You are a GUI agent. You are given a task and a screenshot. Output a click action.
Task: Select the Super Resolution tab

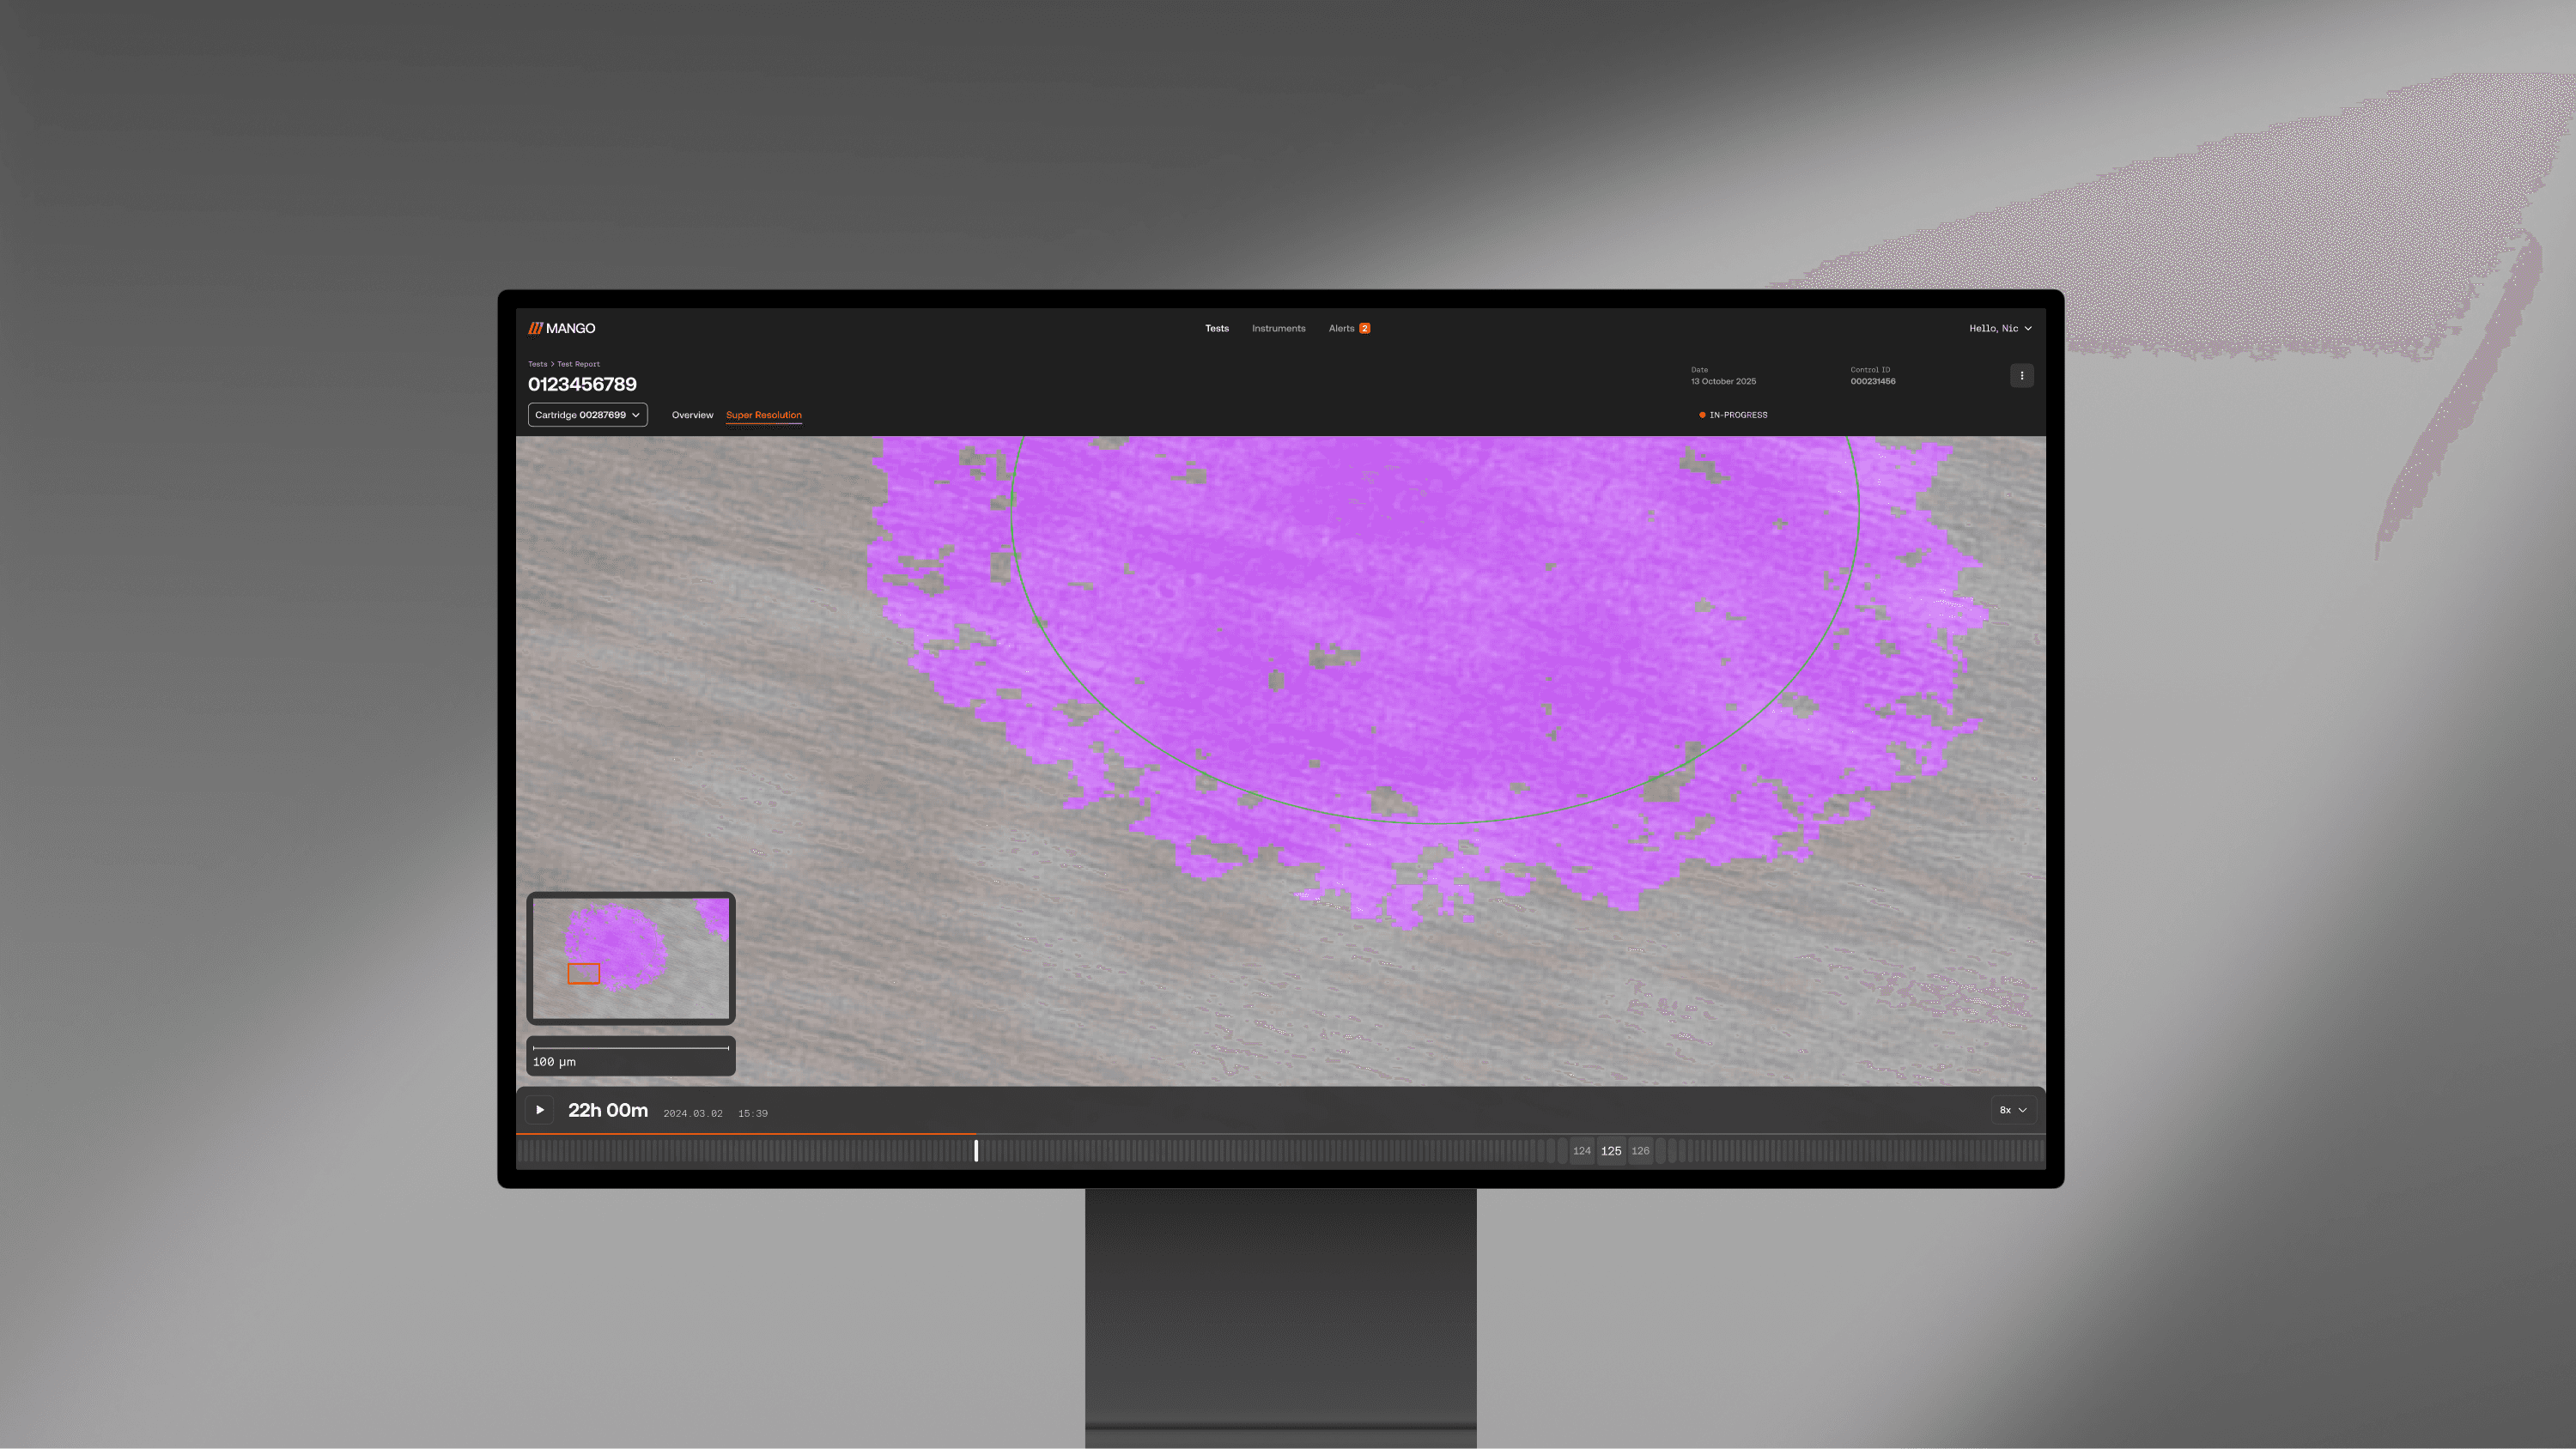tap(763, 415)
